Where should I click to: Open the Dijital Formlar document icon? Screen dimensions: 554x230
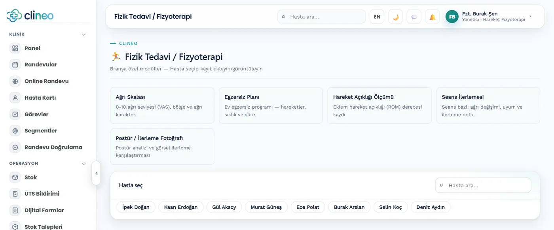(15, 210)
